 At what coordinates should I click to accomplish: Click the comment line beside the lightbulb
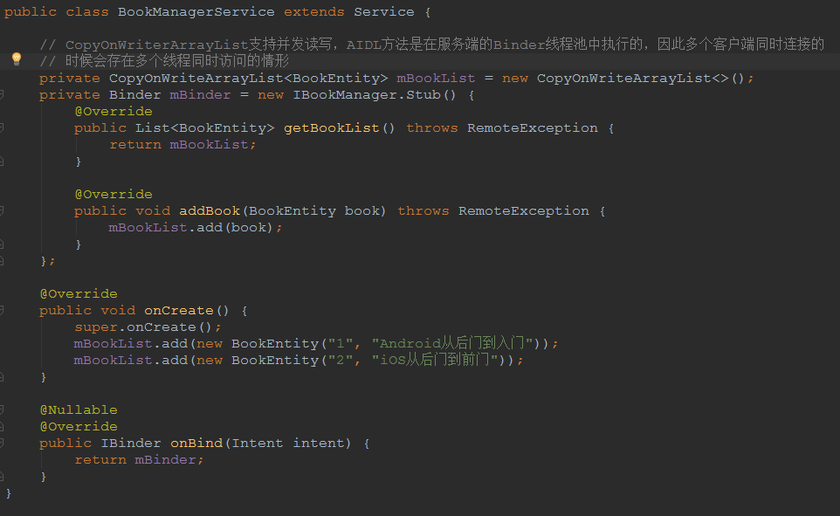tap(164, 61)
